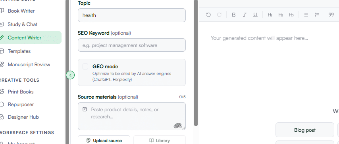Open Book Writer from the sidebar
Screen dimensions: 339x144
[x=21, y=11]
